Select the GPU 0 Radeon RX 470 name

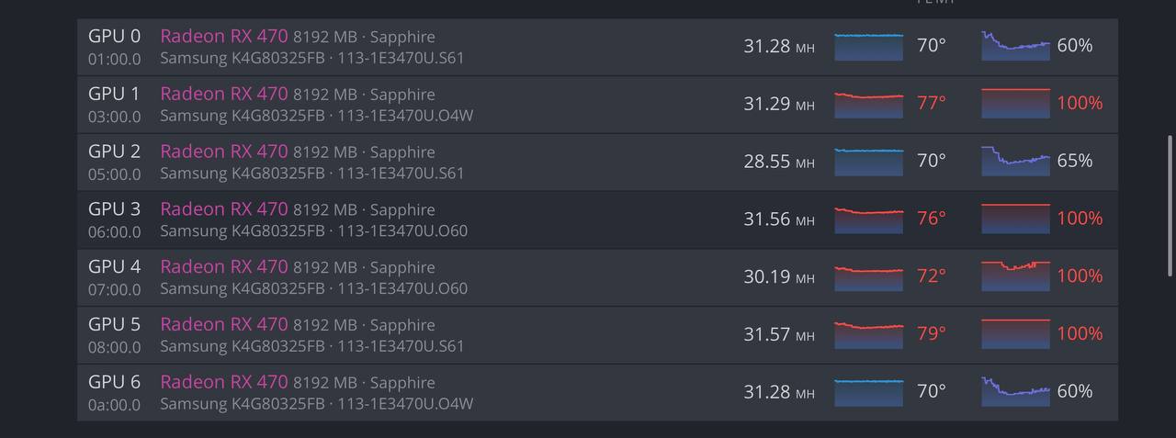click(224, 36)
